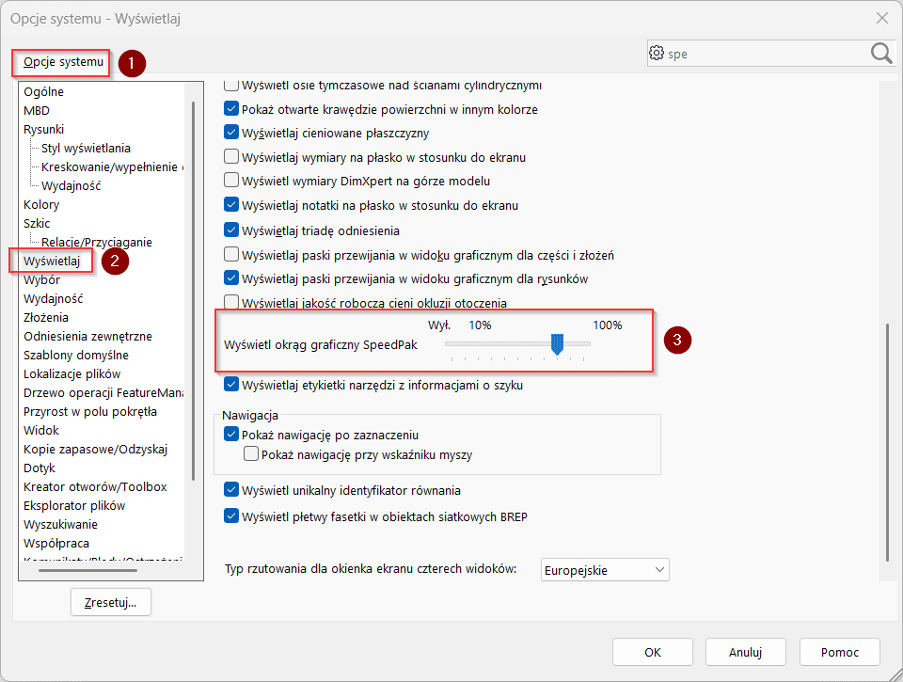The width and height of the screenshot is (903, 682).
Task: Open the Wyświetlaj category
Action: pos(52,261)
